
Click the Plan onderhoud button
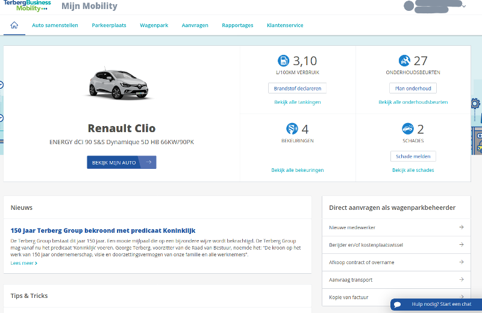click(x=413, y=88)
